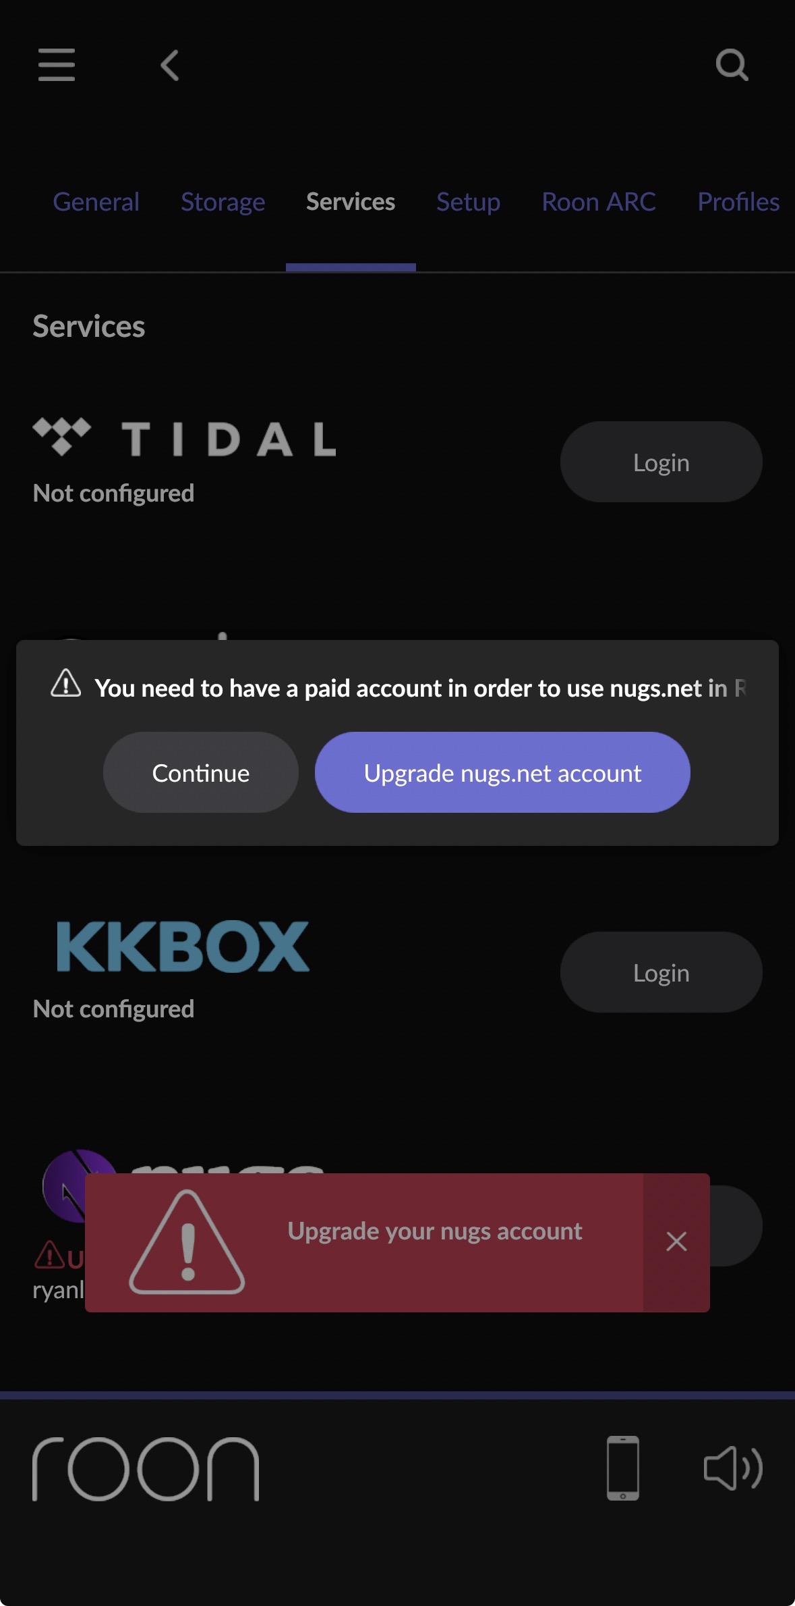Screen dimensions: 795x1606
Task: Click Upgrade nugs.net account button
Action: (502, 772)
